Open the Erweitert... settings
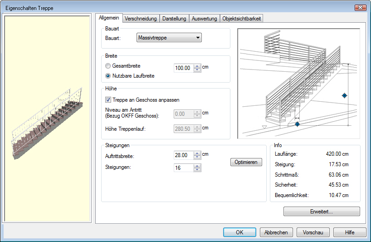This screenshot has width=371, height=242. pos(322,212)
